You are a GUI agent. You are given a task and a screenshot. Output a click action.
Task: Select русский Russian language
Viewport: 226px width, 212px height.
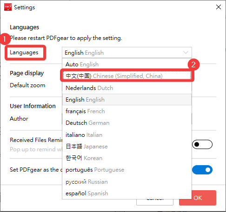click(x=127, y=182)
